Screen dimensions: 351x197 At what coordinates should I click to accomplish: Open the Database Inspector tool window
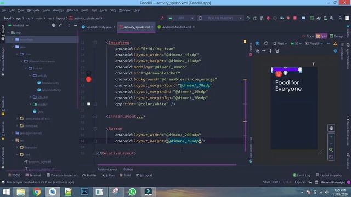point(61,175)
